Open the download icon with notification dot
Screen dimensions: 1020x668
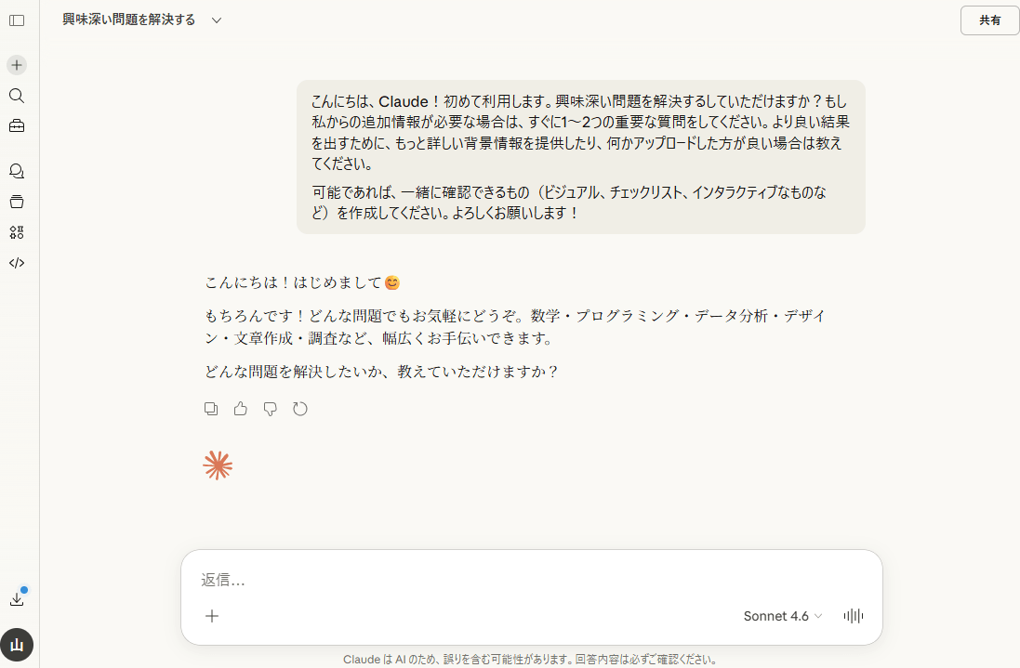[16, 598]
